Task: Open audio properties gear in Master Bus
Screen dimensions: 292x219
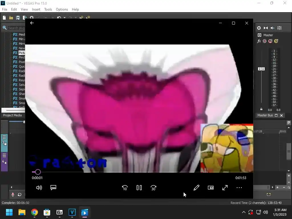Action: pyautogui.click(x=259, y=28)
